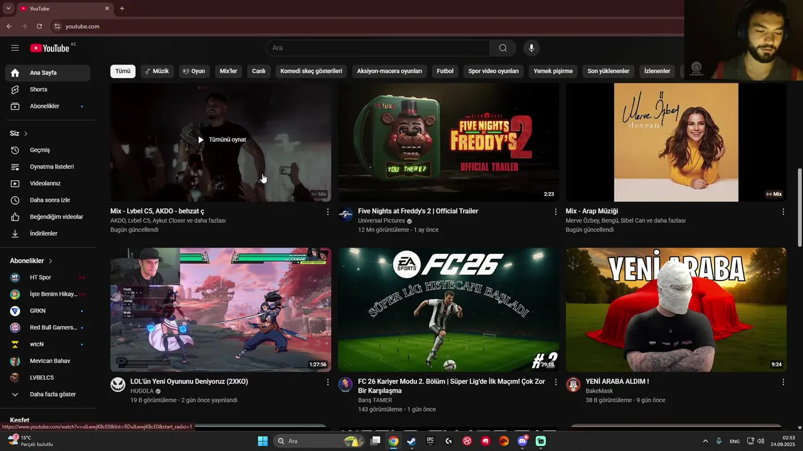803x451 pixels.
Task: Select the Müzik filter chip
Action: [157, 71]
